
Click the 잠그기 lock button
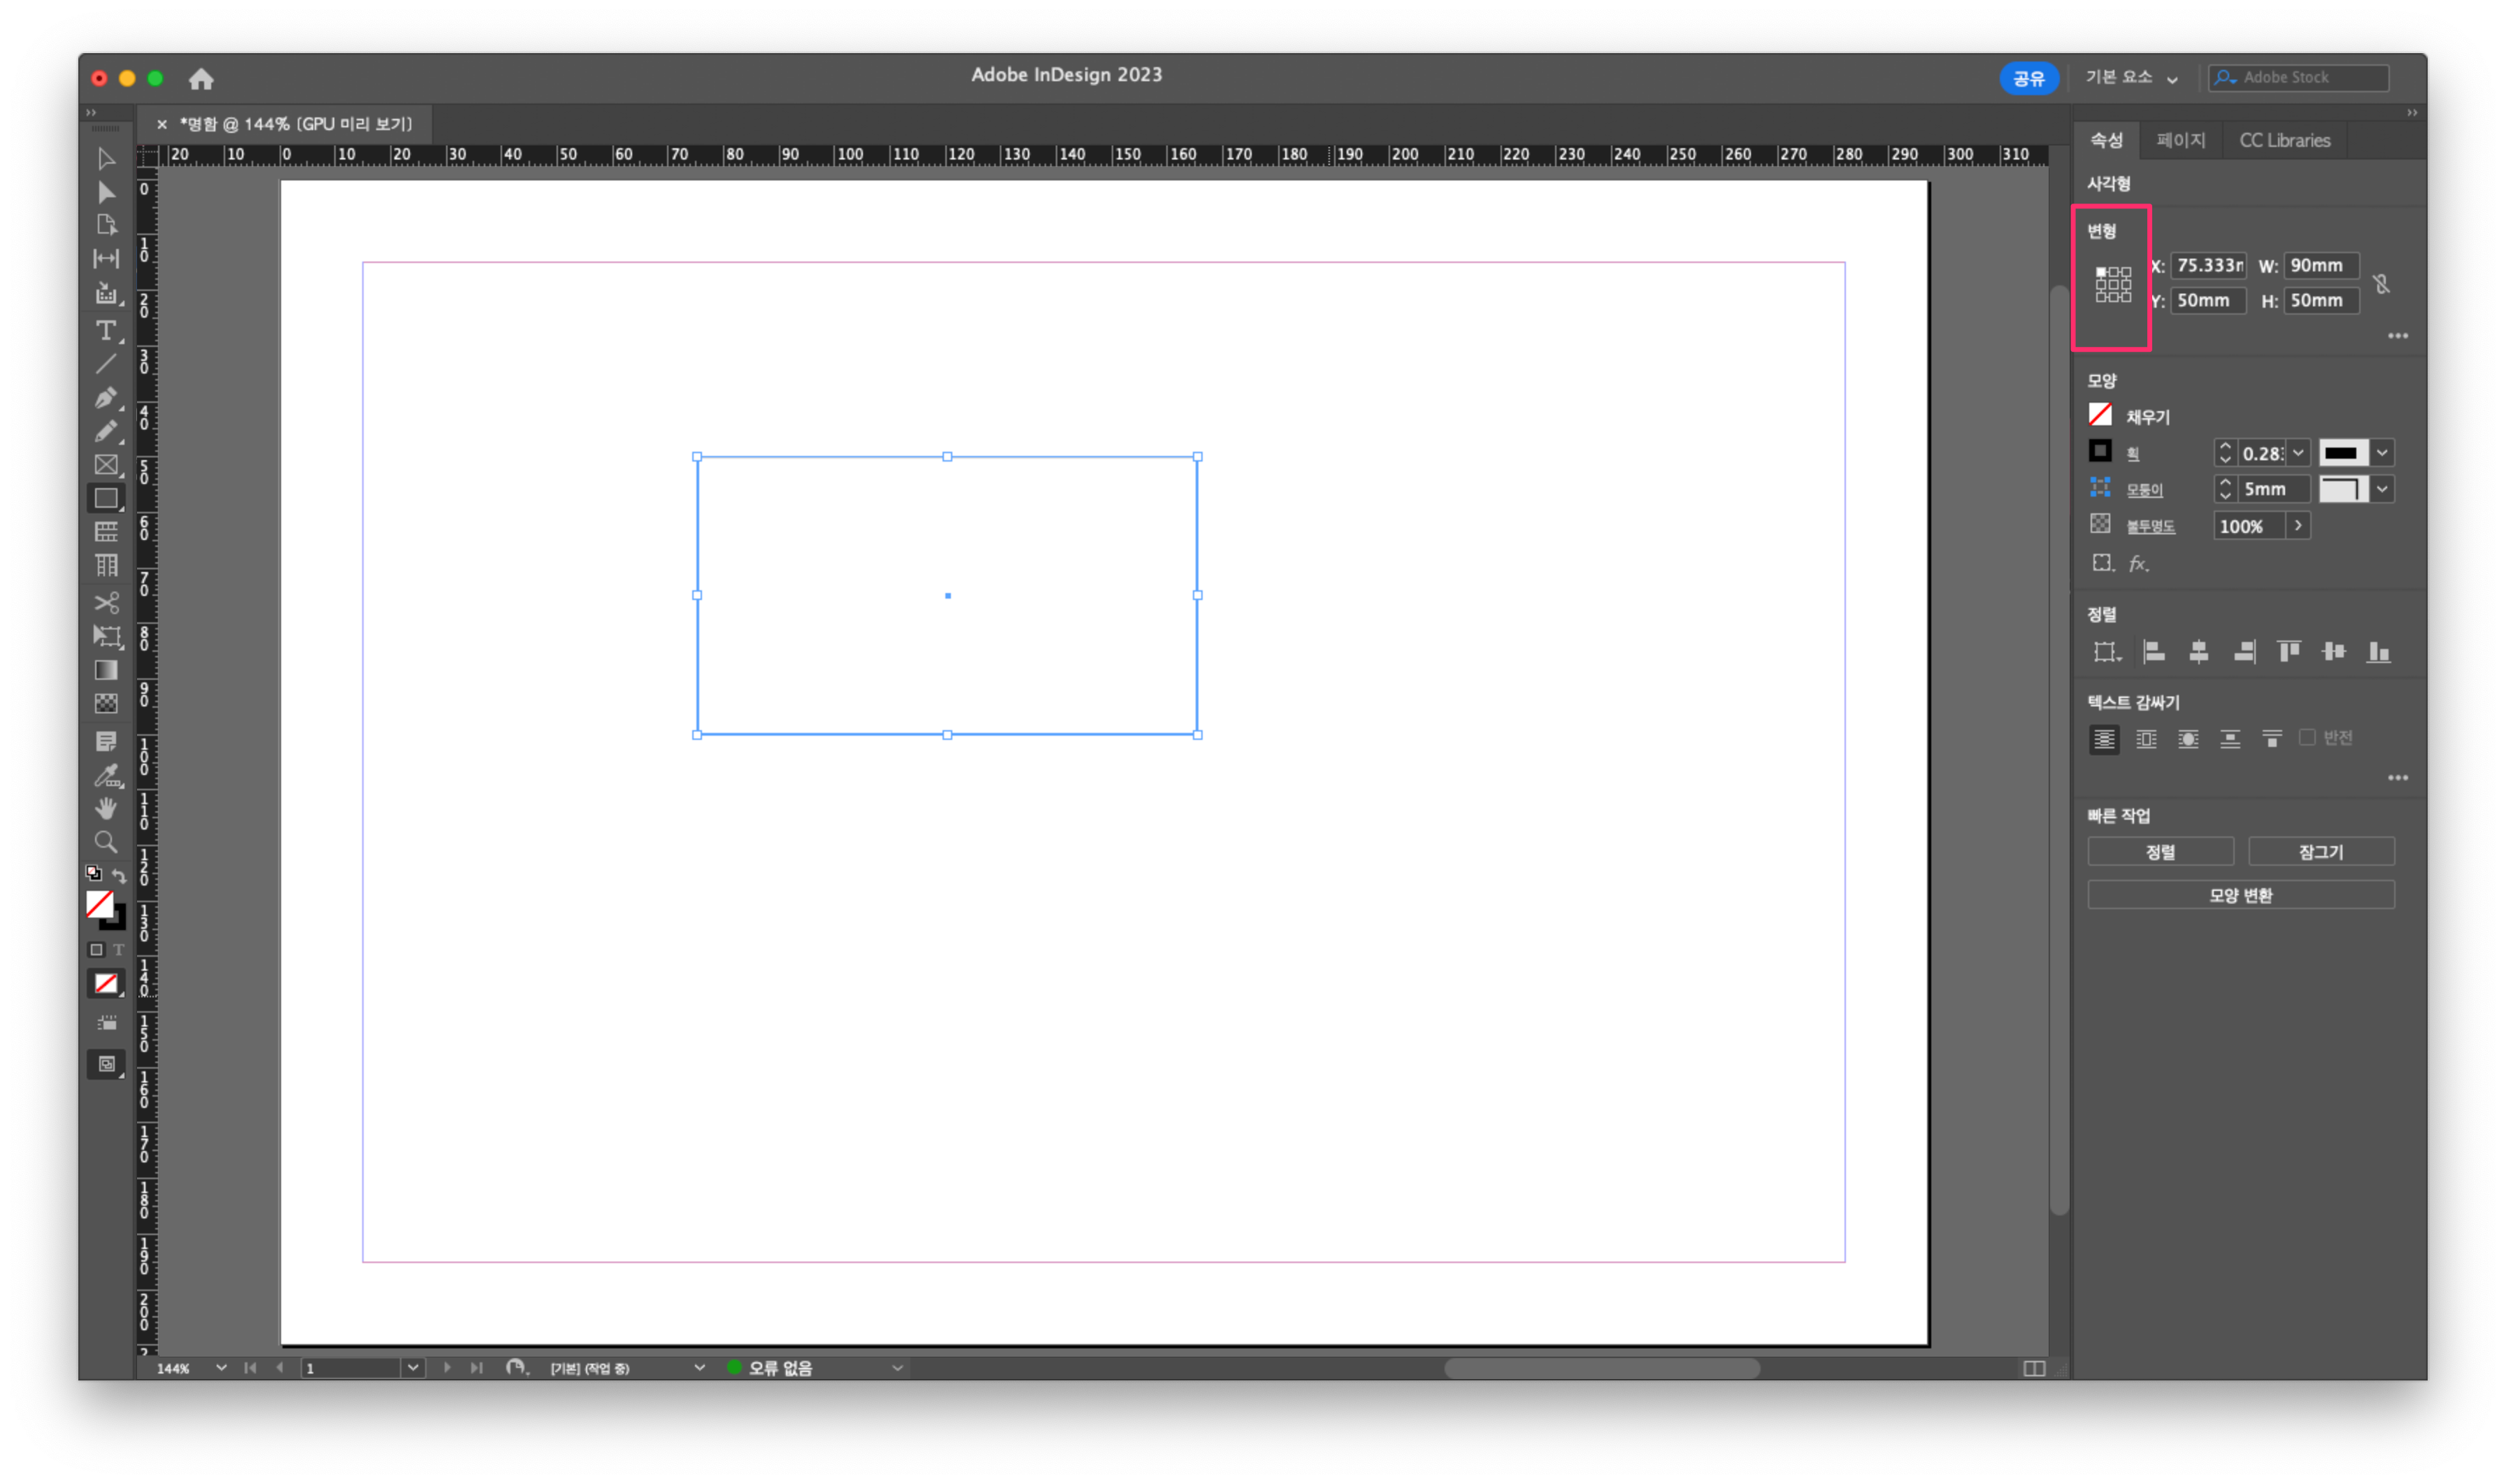(2321, 852)
